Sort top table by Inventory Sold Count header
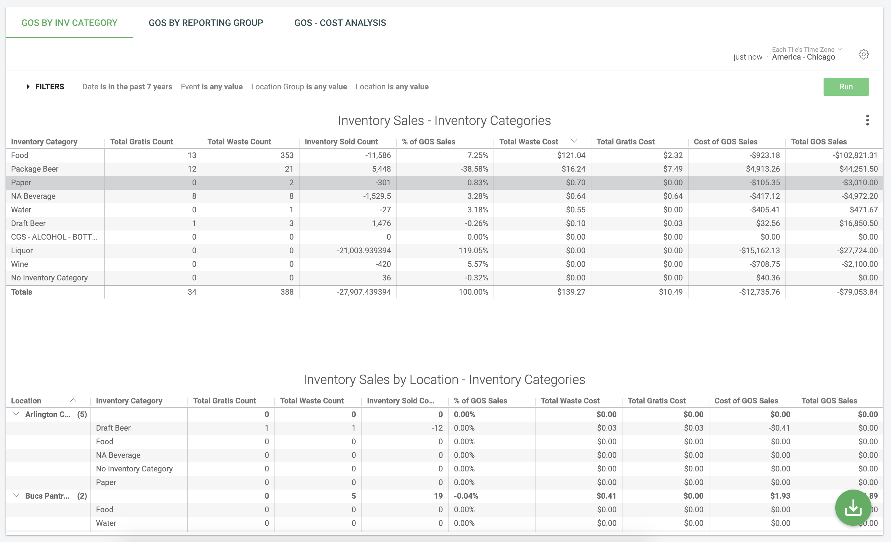This screenshot has height=542, width=891. 341,141
